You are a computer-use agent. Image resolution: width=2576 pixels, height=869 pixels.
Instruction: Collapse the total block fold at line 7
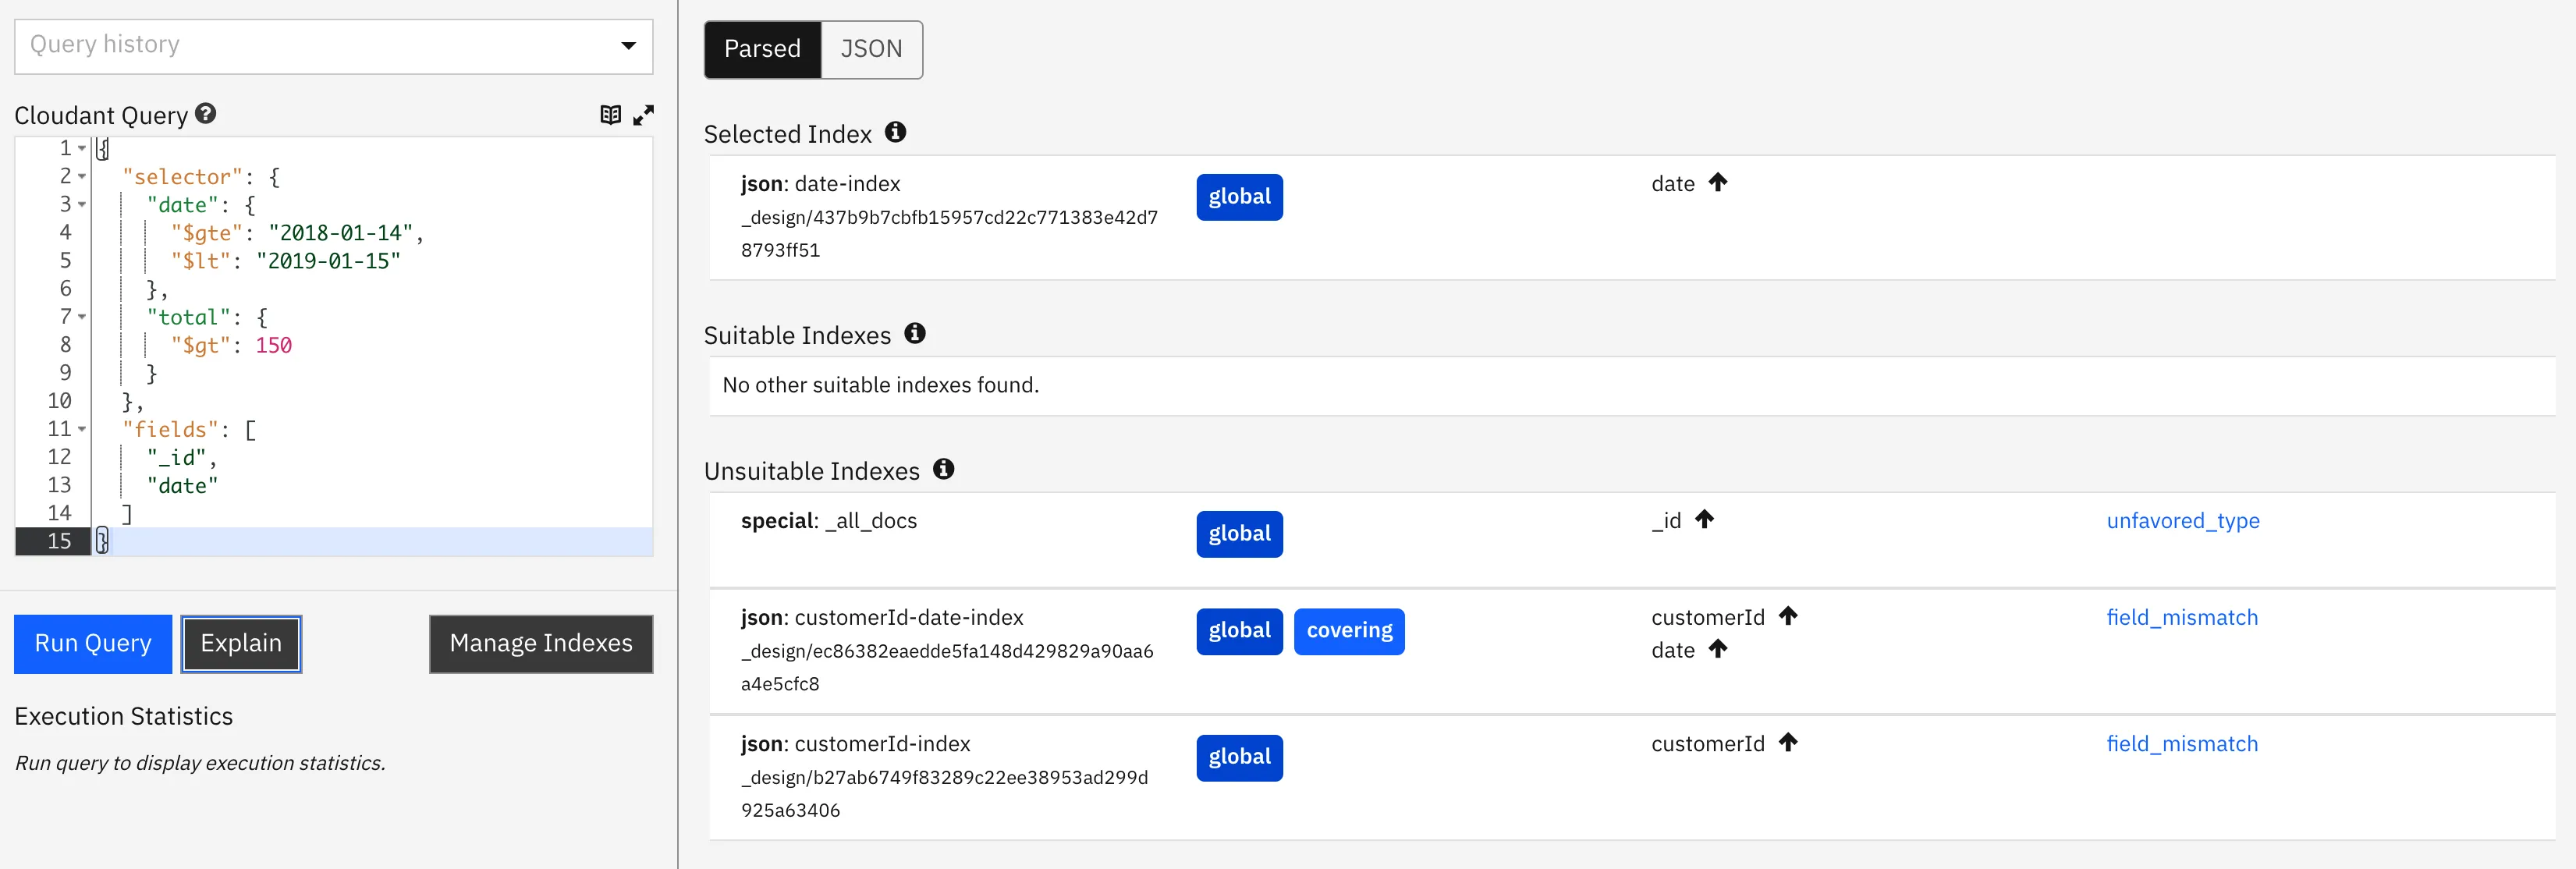82,317
